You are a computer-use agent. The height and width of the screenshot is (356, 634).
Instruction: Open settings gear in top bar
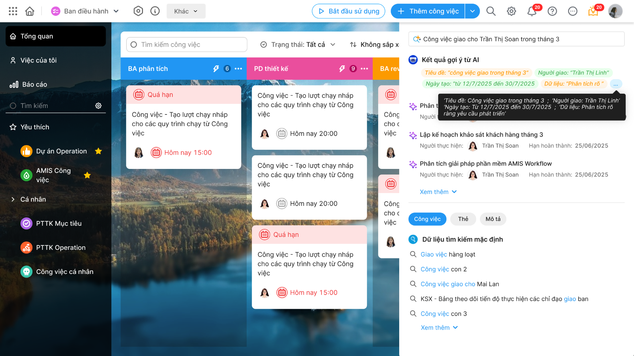click(511, 11)
